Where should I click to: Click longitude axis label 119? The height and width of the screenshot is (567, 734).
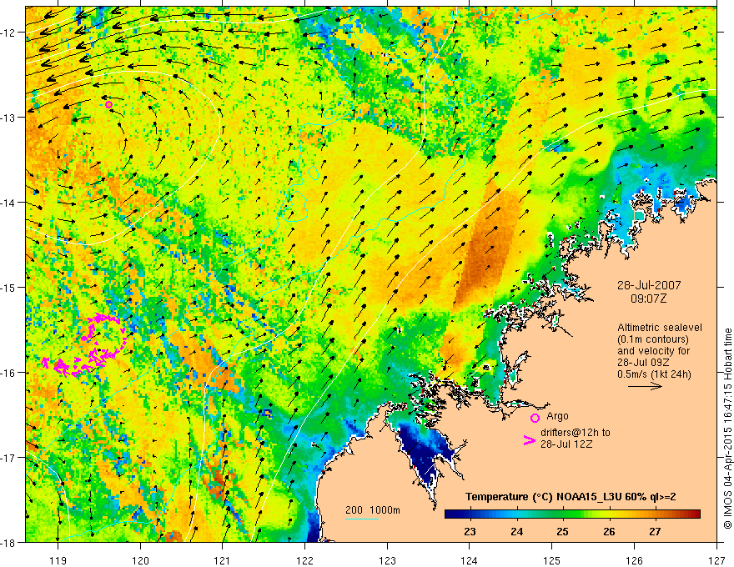[x=58, y=560]
